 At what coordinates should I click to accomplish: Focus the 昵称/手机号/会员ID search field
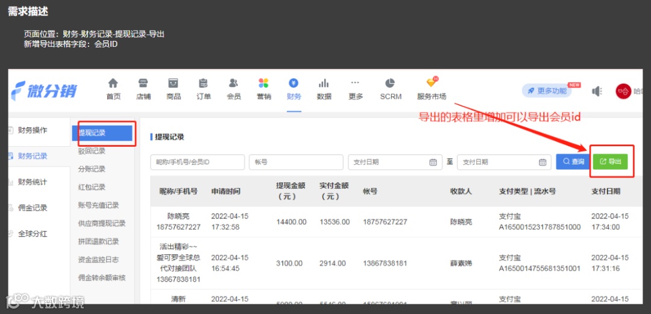tap(197, 162)
